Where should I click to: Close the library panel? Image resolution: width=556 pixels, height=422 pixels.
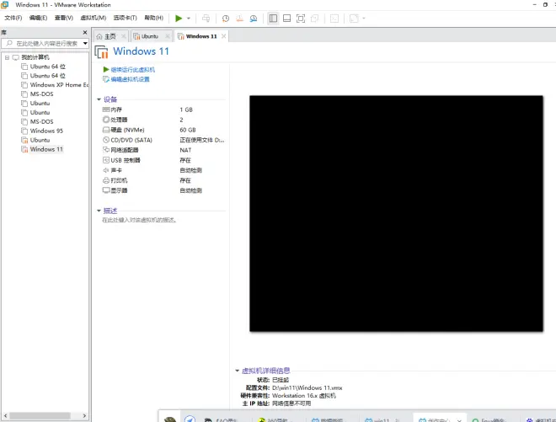(85, 32)
